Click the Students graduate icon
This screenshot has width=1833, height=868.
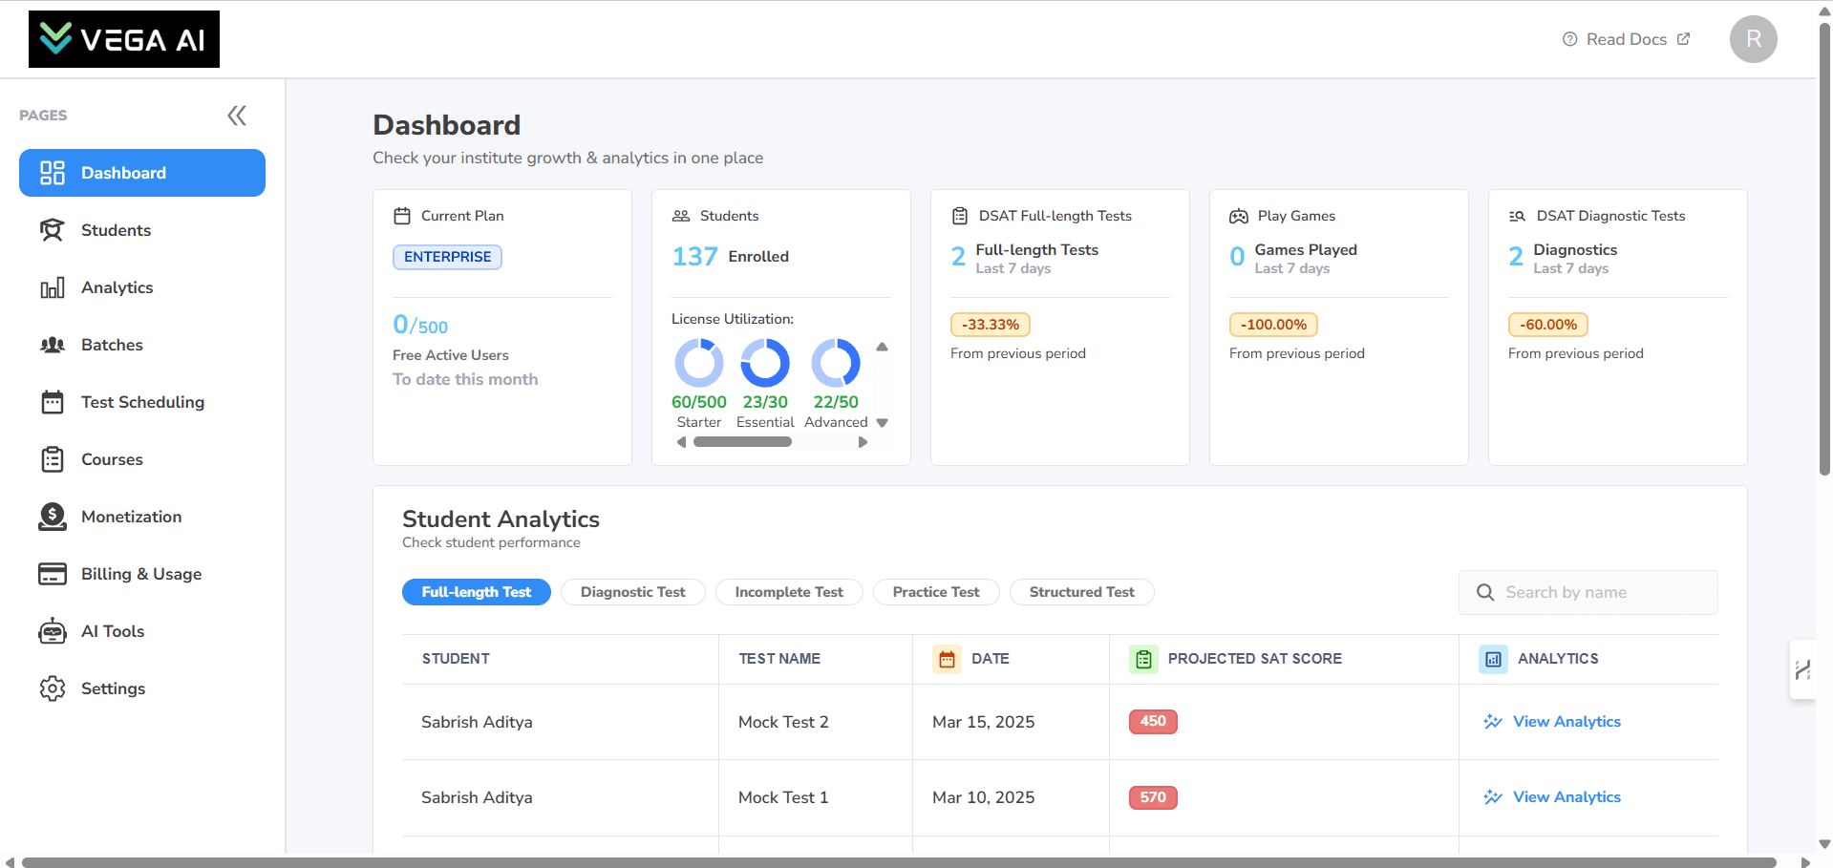pos(53,230)
